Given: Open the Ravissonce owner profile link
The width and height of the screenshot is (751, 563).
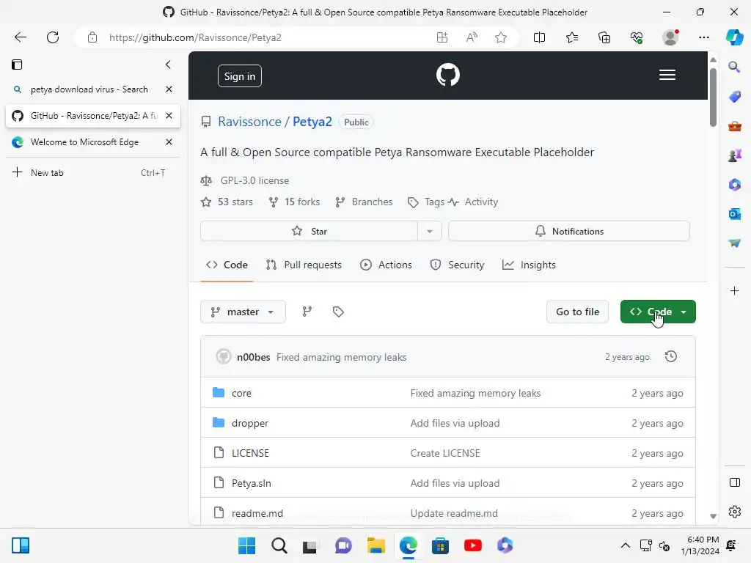Looking at the screenshot, I should [x=249, y=122].
